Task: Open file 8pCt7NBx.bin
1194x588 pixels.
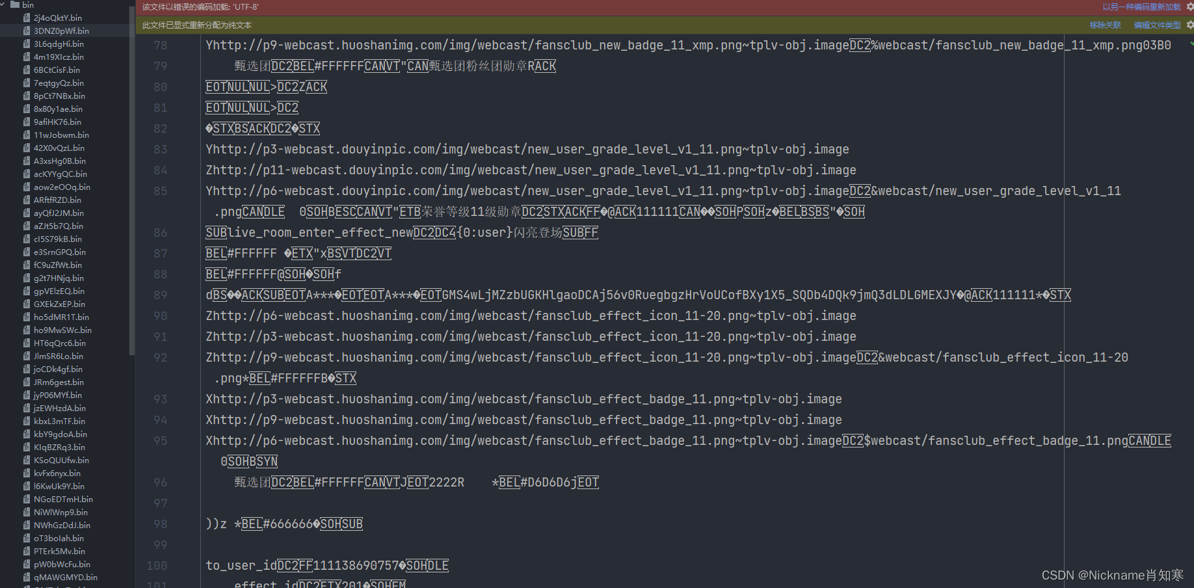Action: click(59, 96)
